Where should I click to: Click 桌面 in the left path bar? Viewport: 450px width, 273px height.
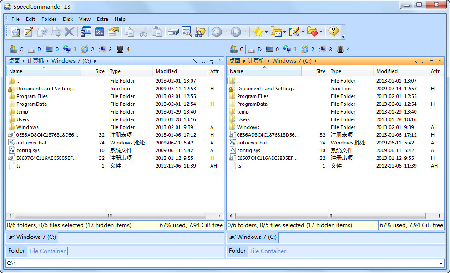pos(14,61)
